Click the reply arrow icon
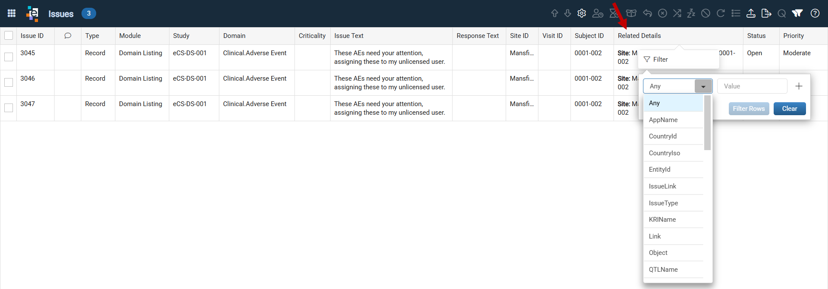The image size is (828, 289). coord(647,13)
